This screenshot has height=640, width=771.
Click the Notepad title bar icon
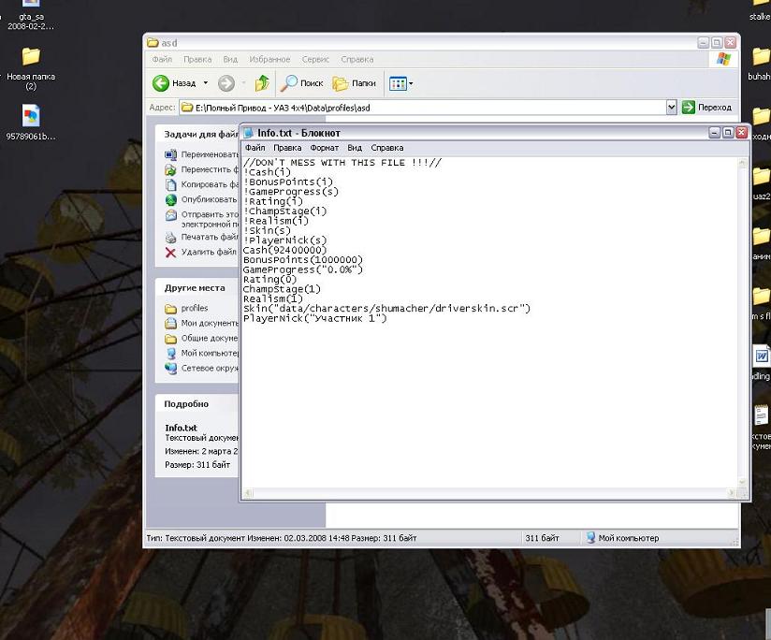pyautogui.click(x=249, y=133)
